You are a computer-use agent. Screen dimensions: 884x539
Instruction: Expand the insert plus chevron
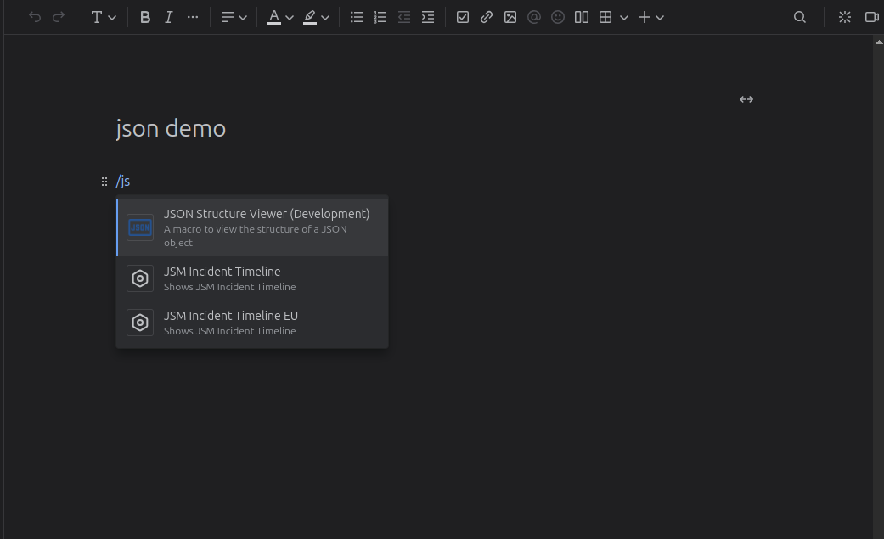(660, 18)
